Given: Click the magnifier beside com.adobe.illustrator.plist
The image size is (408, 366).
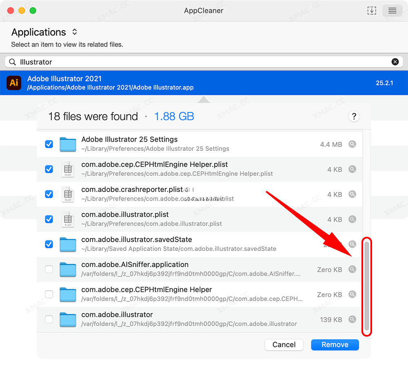Looking at the screenshot, I should 352,219.
